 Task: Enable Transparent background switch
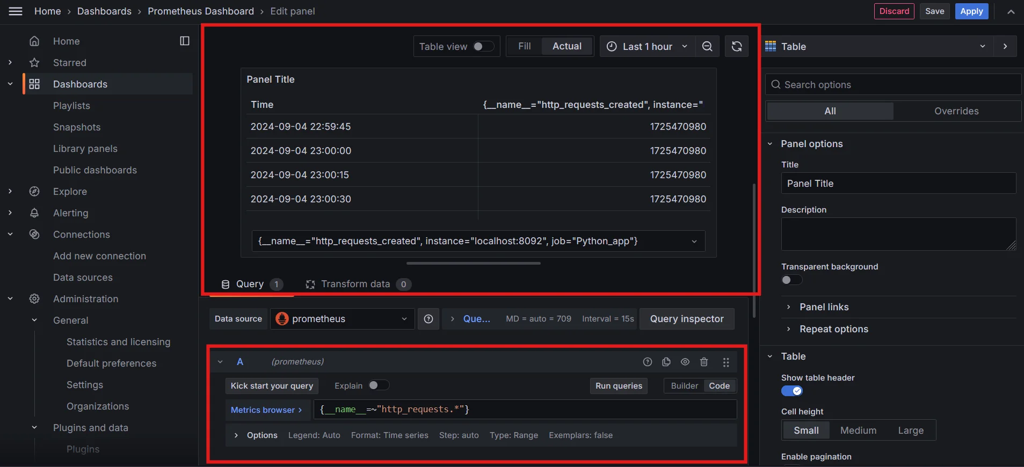pos(791,280)
